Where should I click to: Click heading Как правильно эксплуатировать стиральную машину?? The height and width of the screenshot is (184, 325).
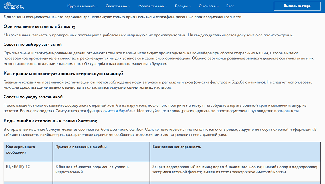pyautogui.click(x=63, y=74)
